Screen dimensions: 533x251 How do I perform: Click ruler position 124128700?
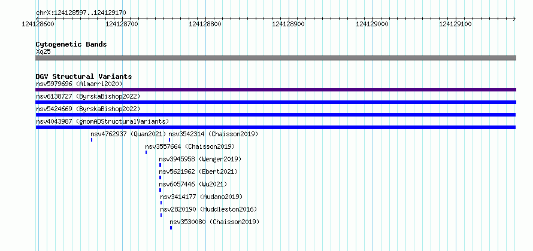[122, 24]
